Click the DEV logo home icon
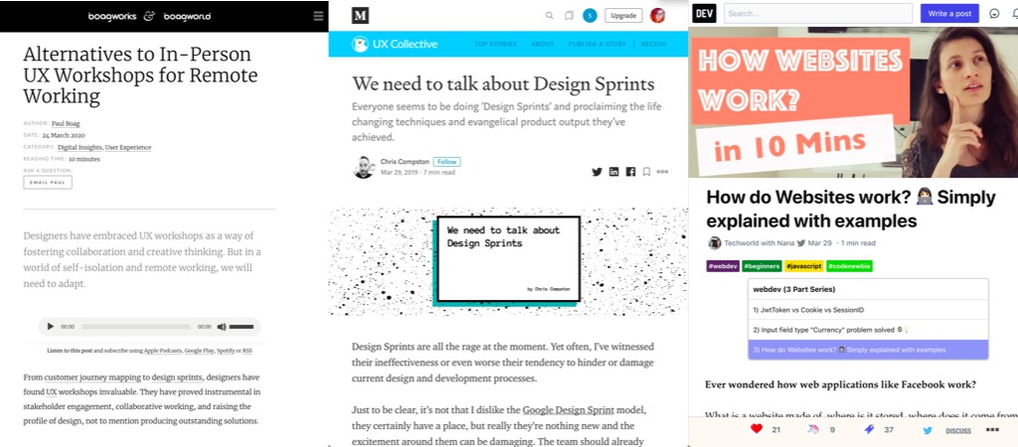This screenshot has width=1018, height=447. 704,13
